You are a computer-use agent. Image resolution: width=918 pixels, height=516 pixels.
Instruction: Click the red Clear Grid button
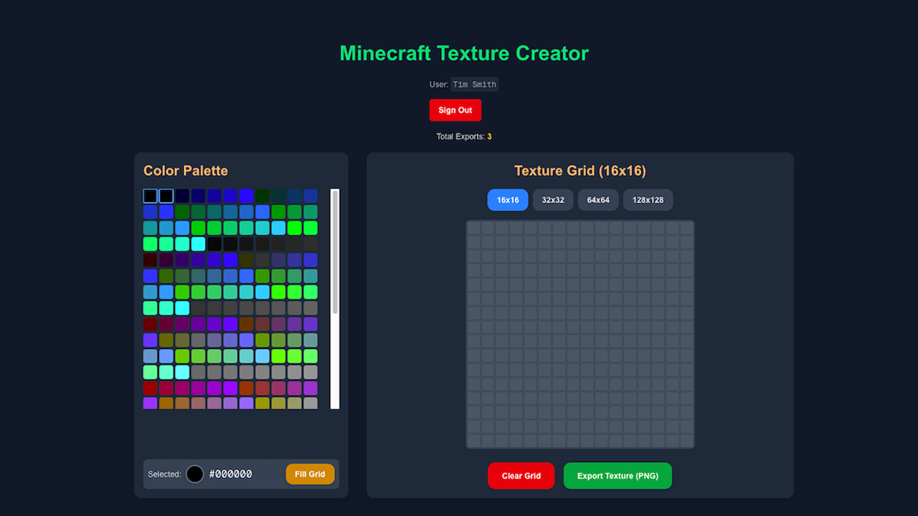[521, 476]
